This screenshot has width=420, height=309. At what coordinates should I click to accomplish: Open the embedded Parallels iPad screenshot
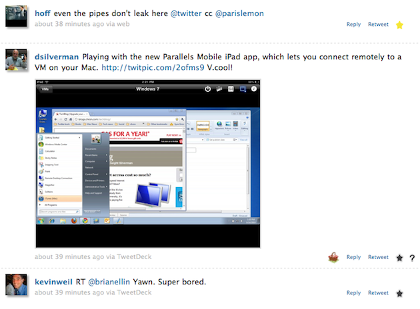[148, 163]
